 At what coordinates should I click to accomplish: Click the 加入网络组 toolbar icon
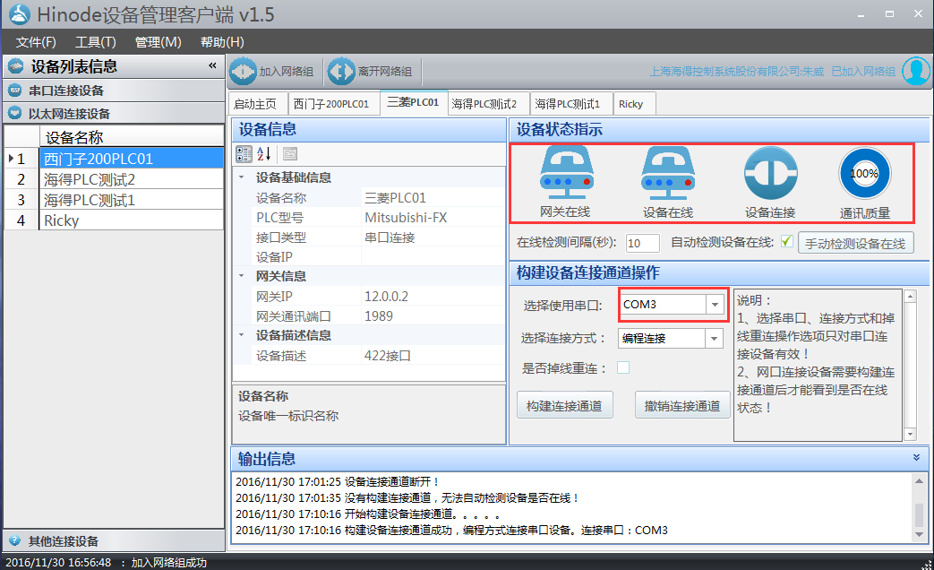coord(243,72)
